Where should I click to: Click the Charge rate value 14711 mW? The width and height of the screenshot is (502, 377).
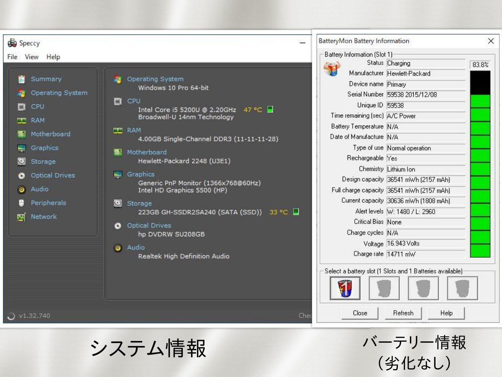(426, 254)
